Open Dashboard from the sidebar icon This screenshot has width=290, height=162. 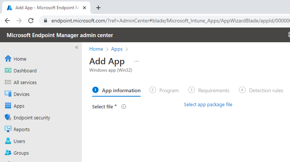pyautogui.click(x=8, y=71)
